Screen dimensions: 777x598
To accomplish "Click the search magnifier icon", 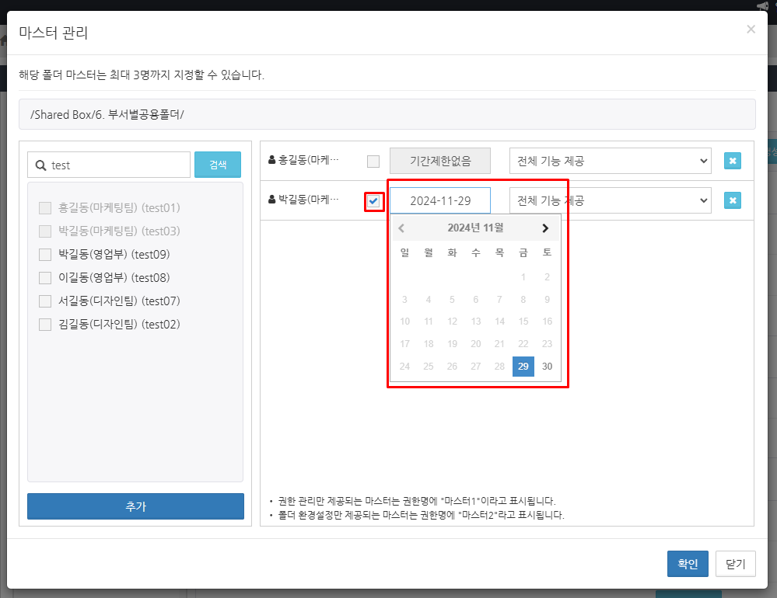I will (x=40, y=165).
